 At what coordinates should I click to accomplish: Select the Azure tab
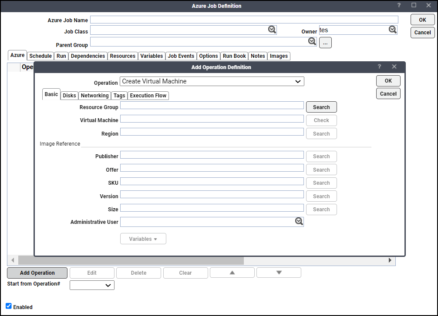[x=17, y=55]
